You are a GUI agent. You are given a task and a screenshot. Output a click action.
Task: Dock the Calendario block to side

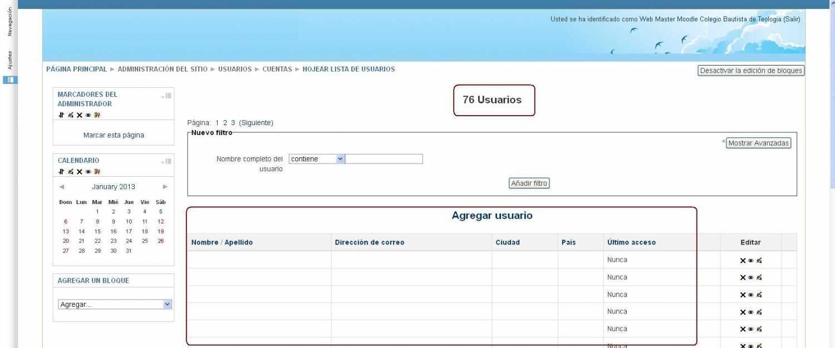(x=166, y=161)
